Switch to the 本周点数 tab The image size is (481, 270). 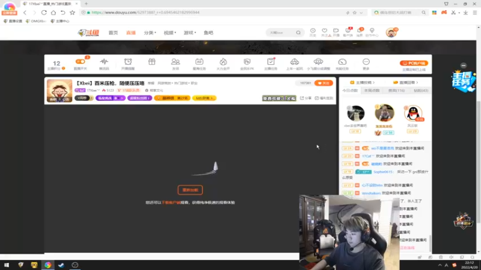coord(372,91)
